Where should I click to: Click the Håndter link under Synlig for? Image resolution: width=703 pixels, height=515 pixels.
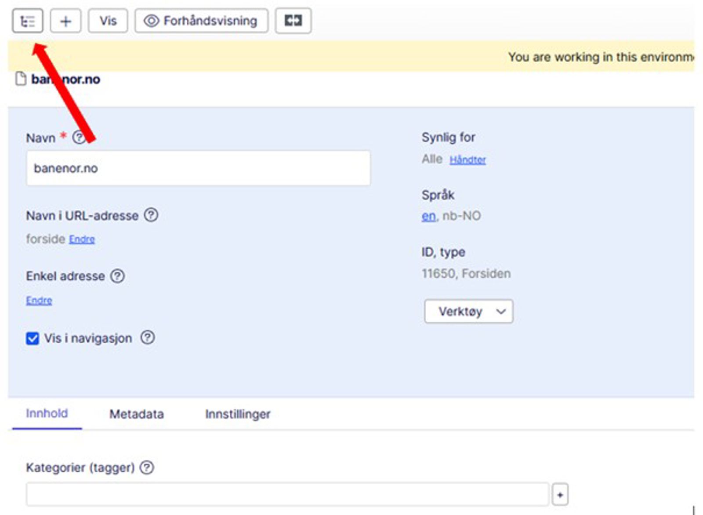point(467,160)
